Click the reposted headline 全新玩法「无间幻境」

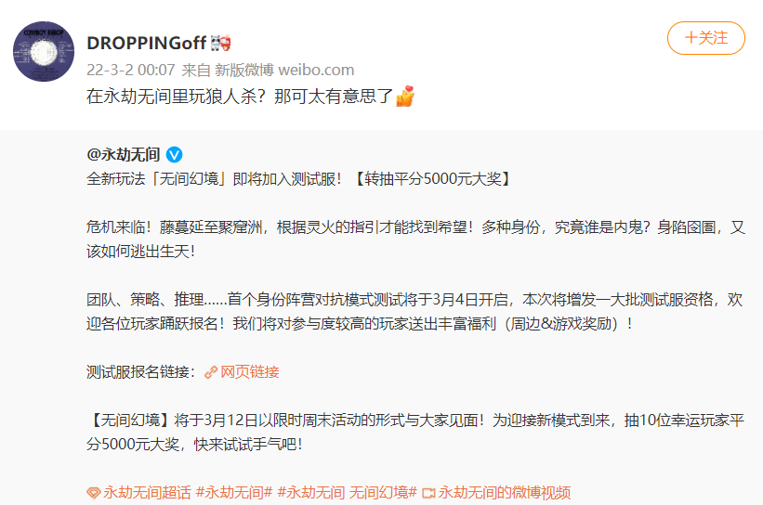(x=298, y=179)
